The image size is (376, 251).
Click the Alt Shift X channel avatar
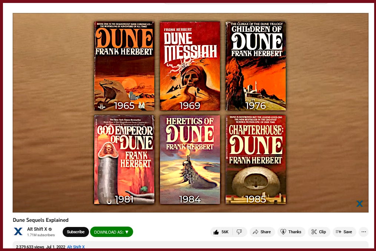(x=18, y=232)
